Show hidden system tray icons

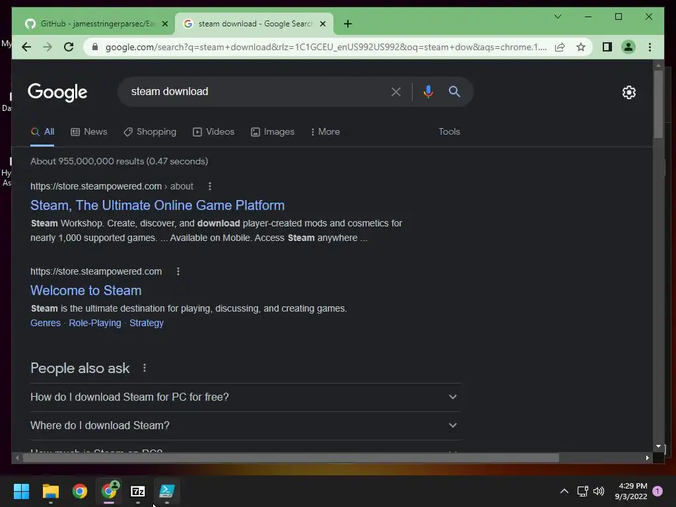[x=564, y=491]
